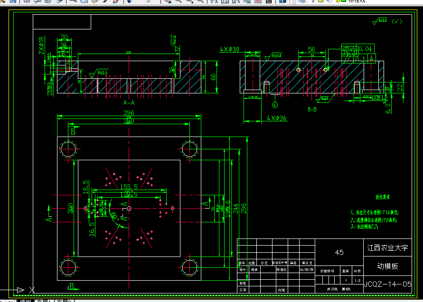The height and width of the screenshot is (302, 423).
Task: Select the 4XM12 thread callout
Action: coord(379,98)
